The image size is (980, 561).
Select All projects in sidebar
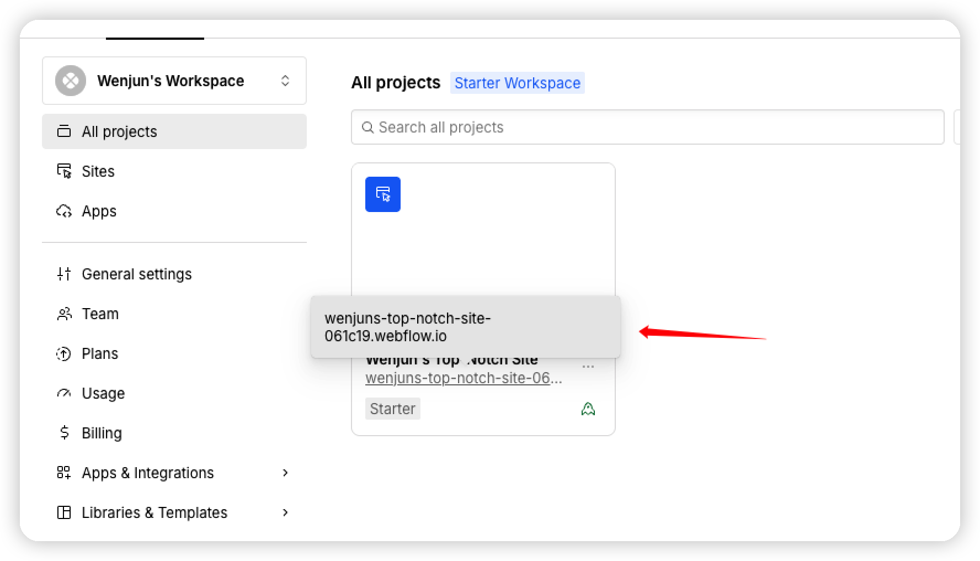click(174, 131)
